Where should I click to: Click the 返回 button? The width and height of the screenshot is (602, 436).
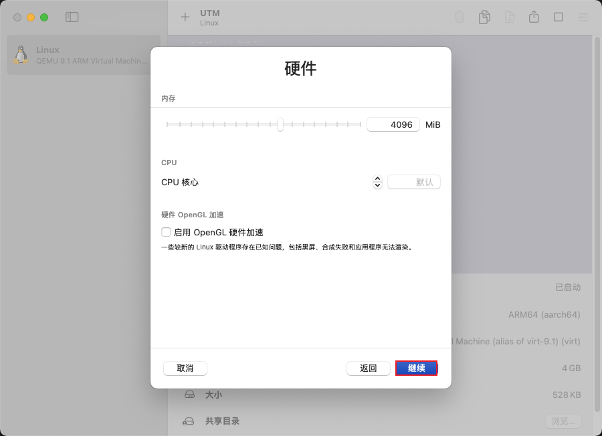pos(368,368)
